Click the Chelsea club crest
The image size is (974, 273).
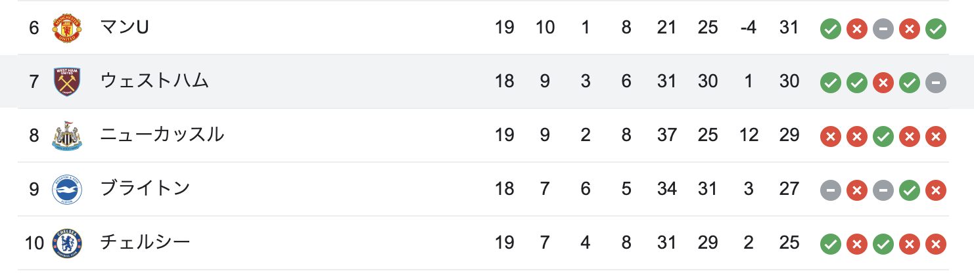coord(67,243)
